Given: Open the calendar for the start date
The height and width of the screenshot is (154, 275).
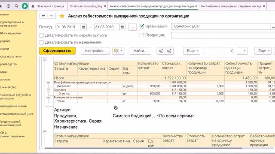Looking at the screenshot, I should (x=84, y=27).
